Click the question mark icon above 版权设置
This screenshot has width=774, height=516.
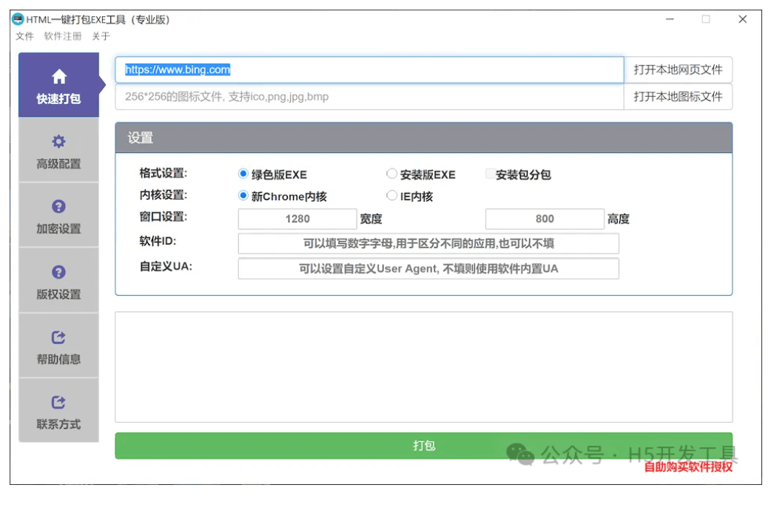58,272
